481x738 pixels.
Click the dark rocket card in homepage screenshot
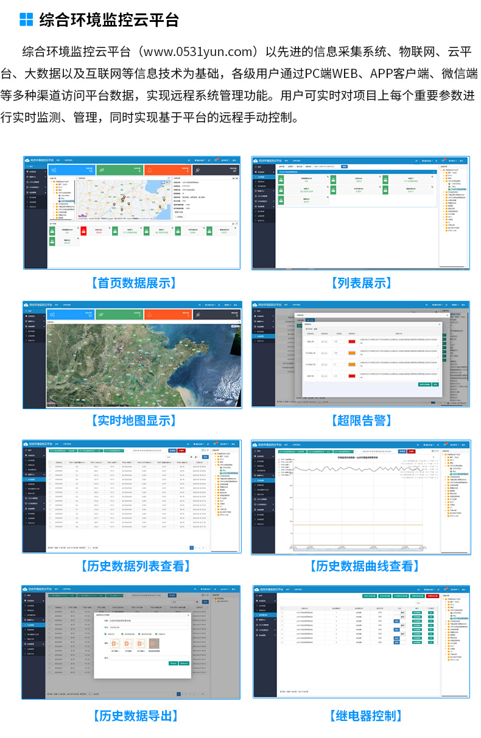[216, 170]
